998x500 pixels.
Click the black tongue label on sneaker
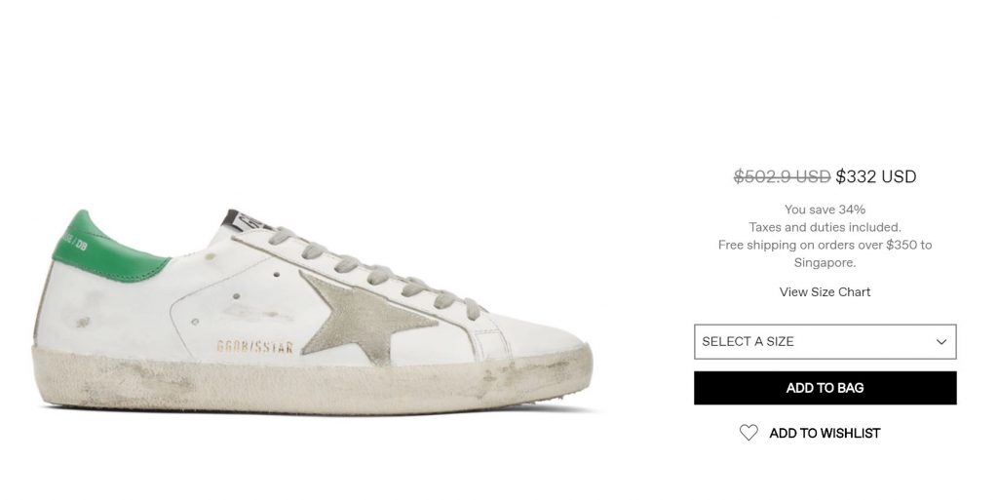coord(240,220)
